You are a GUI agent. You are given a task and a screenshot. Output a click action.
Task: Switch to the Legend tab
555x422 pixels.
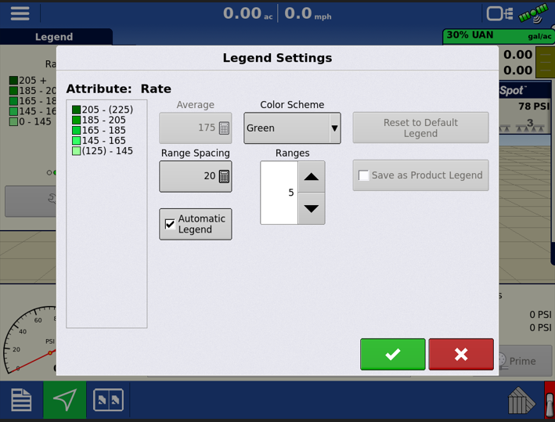coord(54,37)
